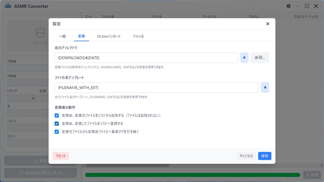Toggle fullscreen with the expand icon
324x182 pixels.
(x=307, y=6)
